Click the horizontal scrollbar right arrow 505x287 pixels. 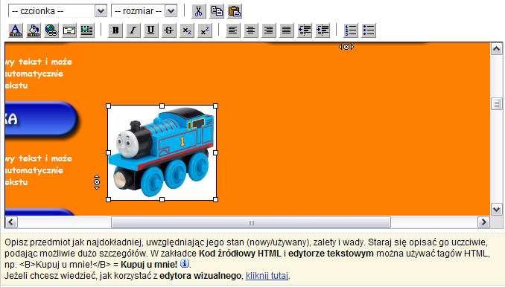coord(483,222)
